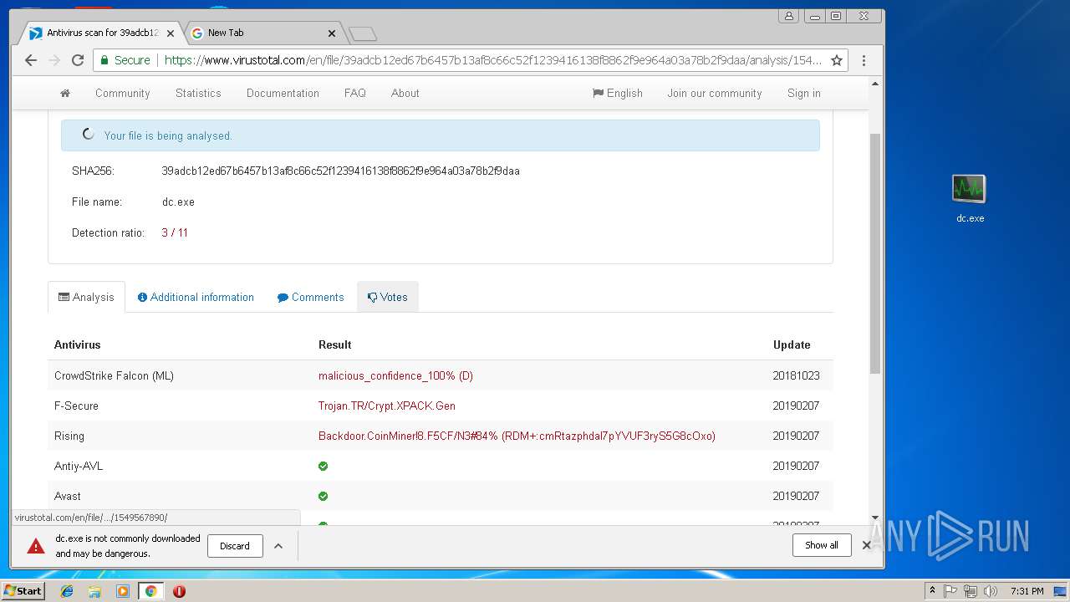
Task: Go to VirusTotal home via house icon
Action: pos(65,93)
